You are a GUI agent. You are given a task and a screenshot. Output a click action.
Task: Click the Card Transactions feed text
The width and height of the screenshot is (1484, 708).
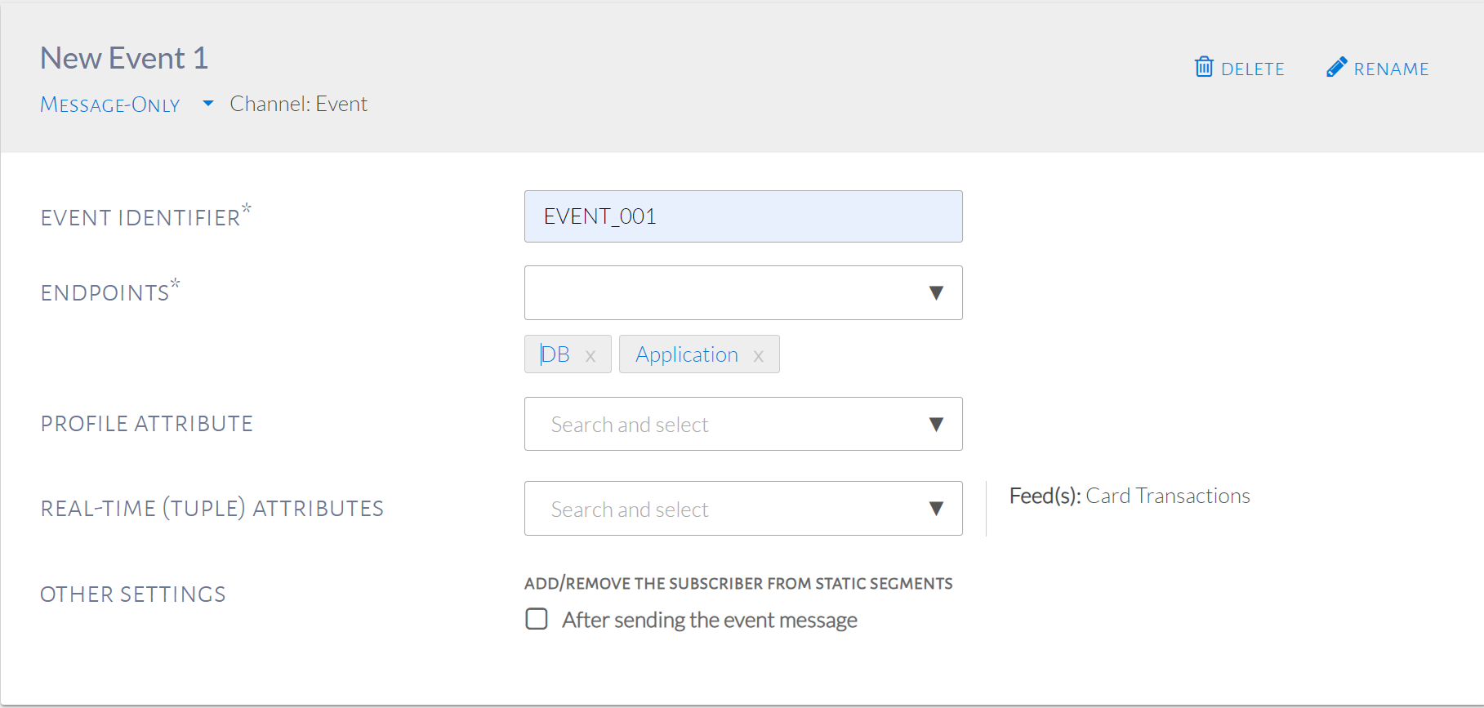(1167, 496)
